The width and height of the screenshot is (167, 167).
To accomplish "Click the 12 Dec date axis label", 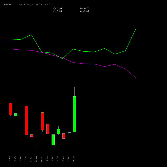I will (10, 159).
